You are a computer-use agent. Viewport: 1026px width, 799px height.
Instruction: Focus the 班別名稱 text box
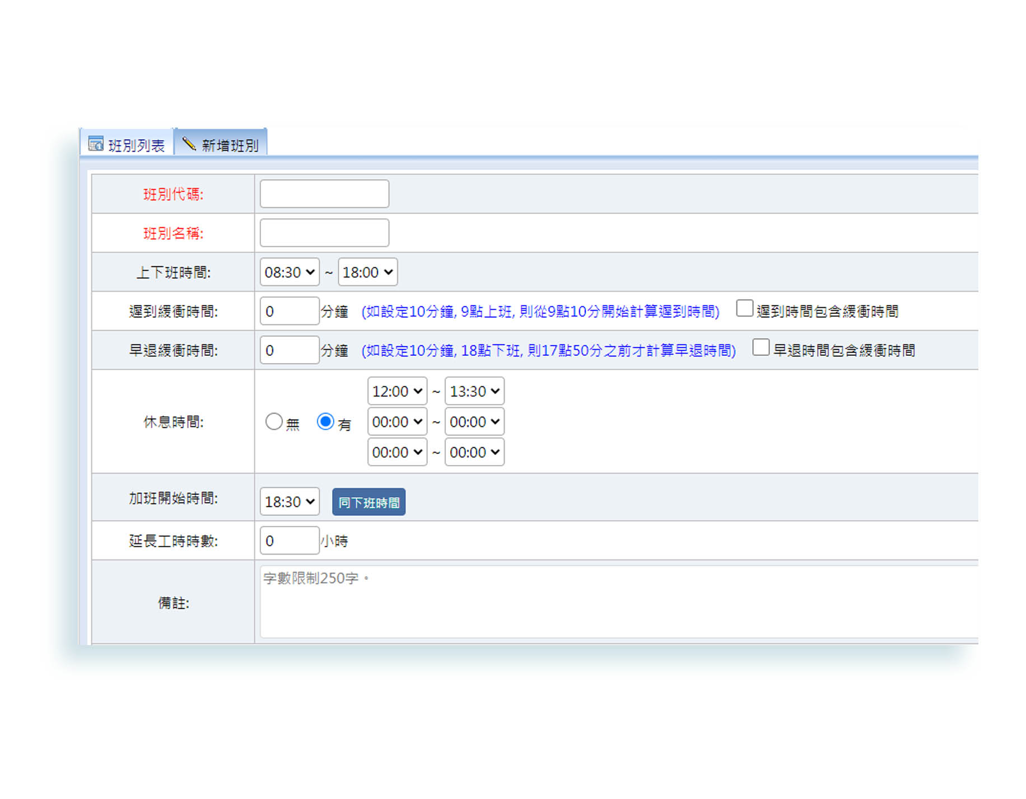click(x=324, y=233)
